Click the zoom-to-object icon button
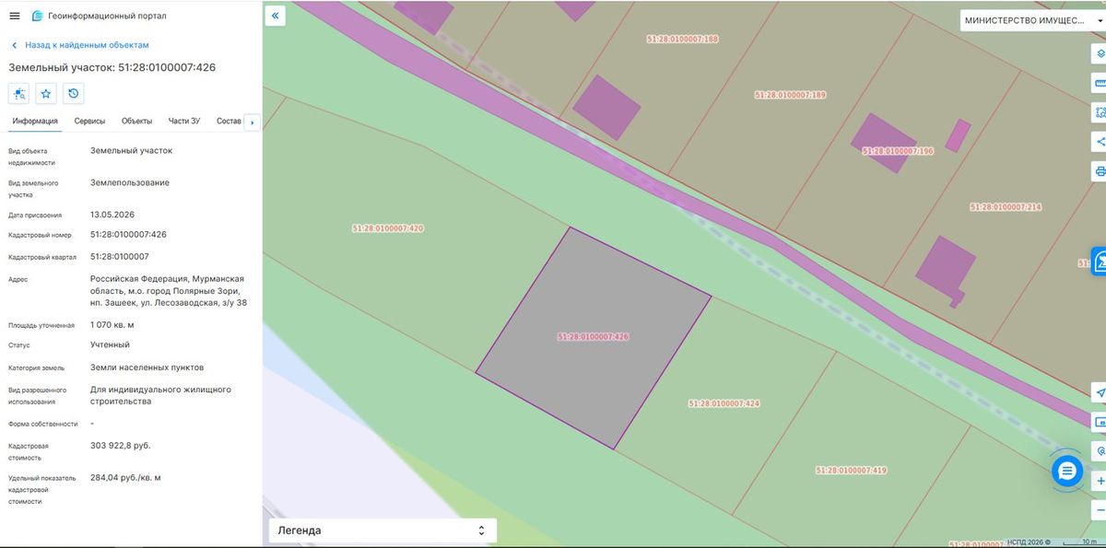The image size is (1106, 548). point(19,93)
